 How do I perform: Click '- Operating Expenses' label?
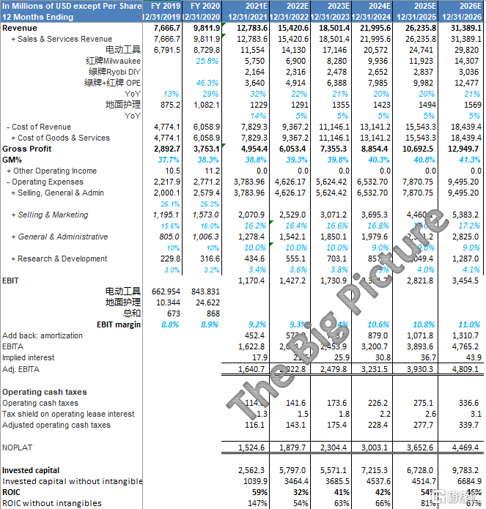(45, 182)
